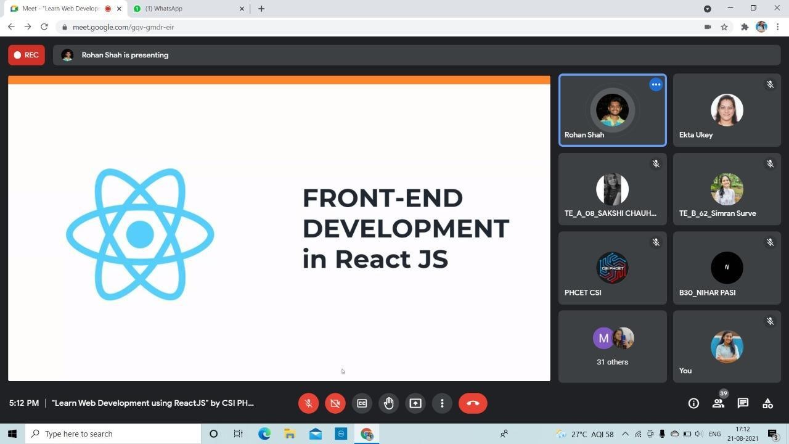Bookmark this page with the star

(724, 27)
